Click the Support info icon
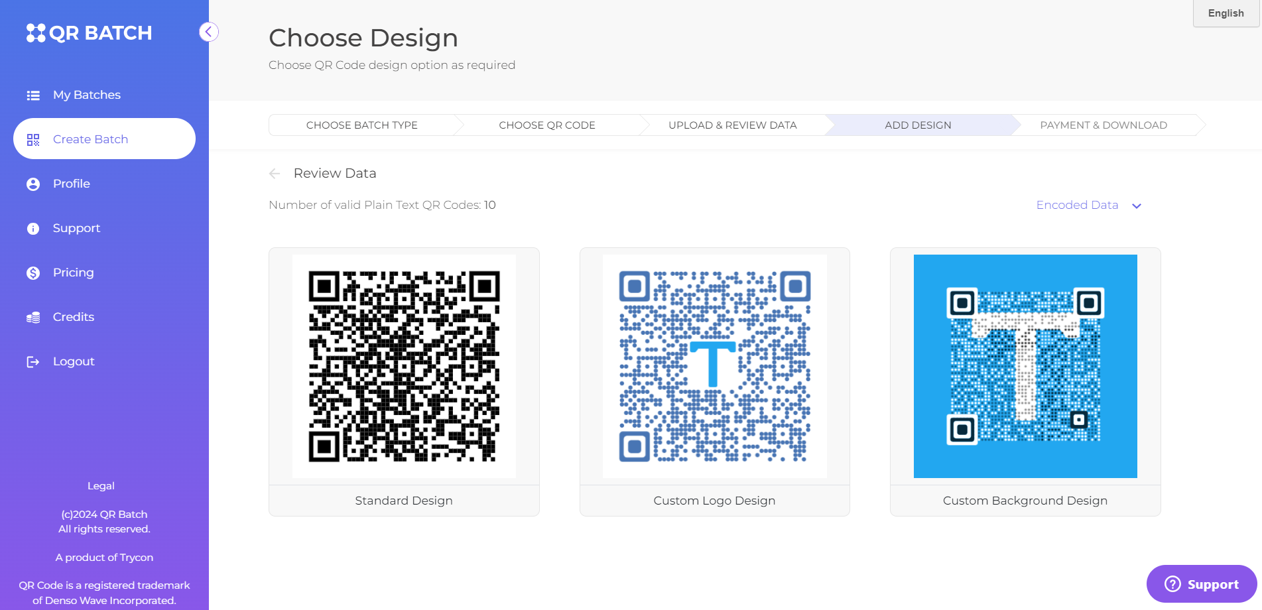 tap(34, 228)
